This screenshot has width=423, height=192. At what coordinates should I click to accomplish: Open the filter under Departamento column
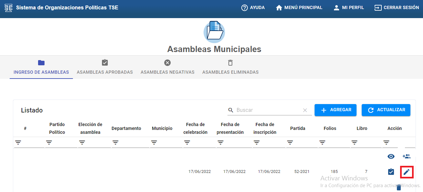pos(116,143)
